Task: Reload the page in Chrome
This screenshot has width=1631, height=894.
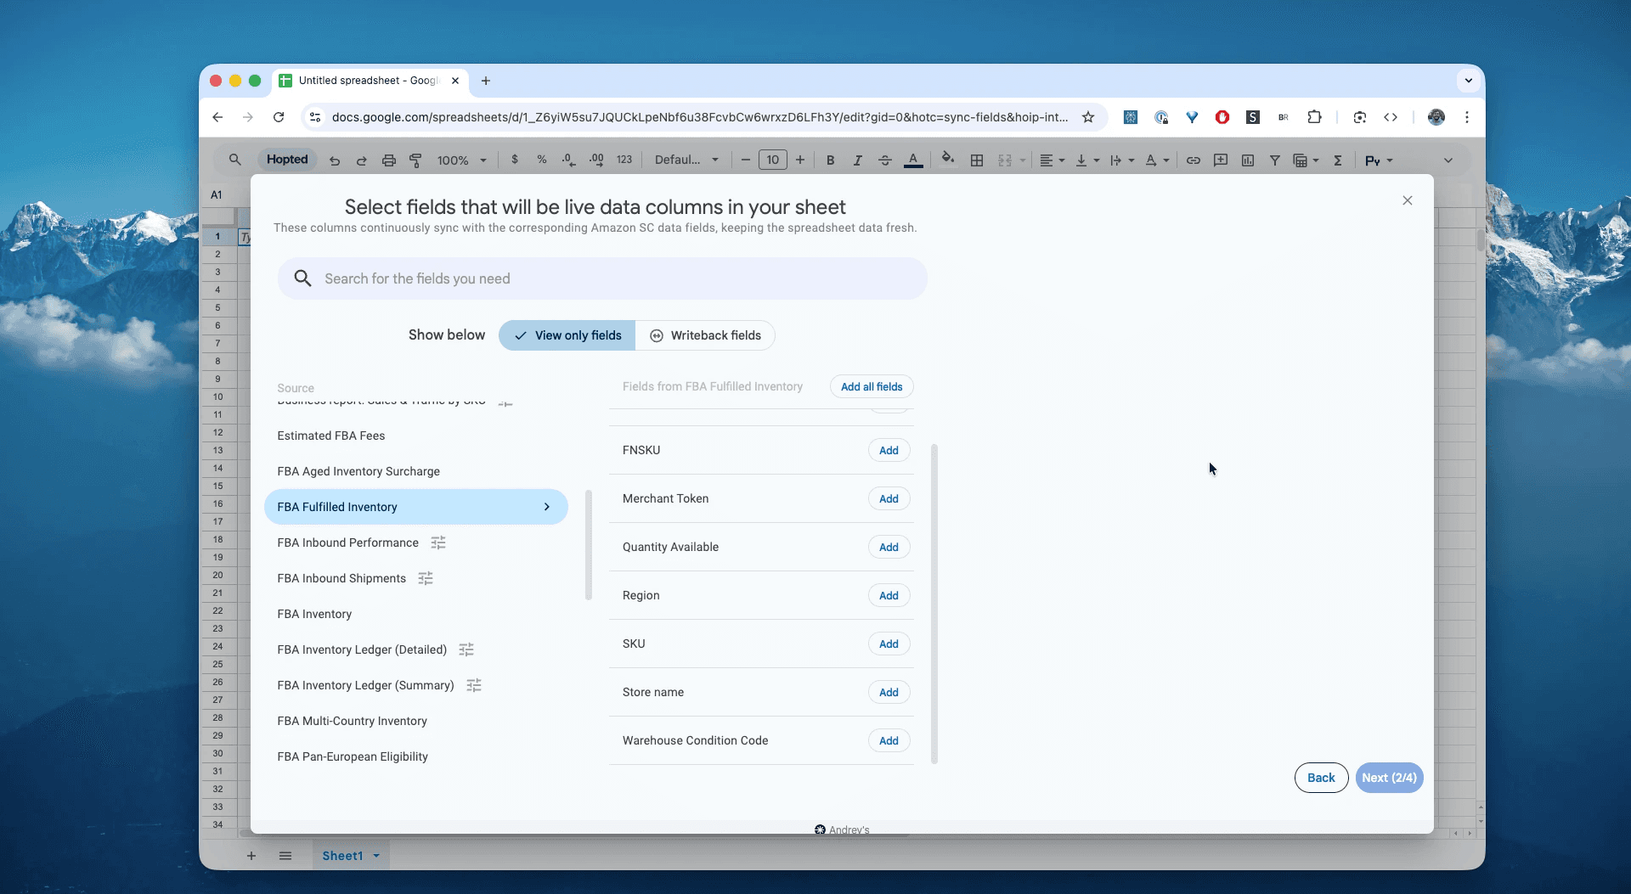Action: click(x=279, y=117)
